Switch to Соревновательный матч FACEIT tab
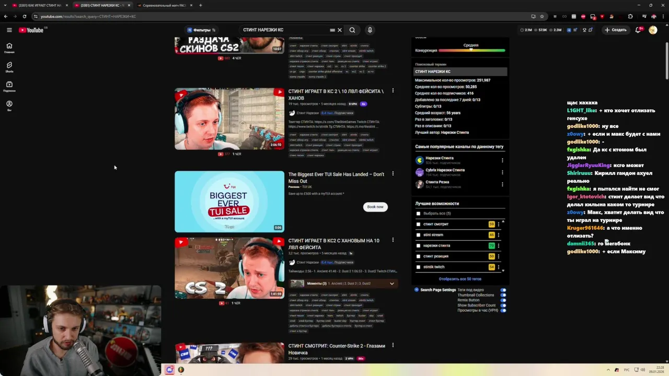This screenshot has height=376, width=669. tap(165, 5)
